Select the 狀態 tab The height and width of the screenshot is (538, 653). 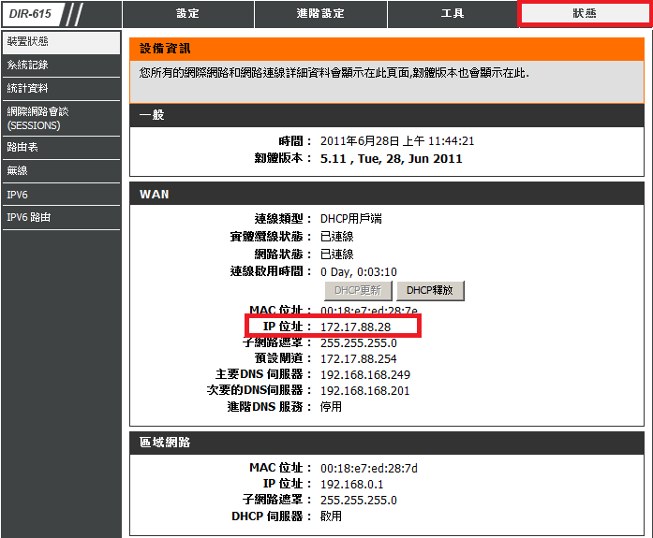[x=585, y=14]
